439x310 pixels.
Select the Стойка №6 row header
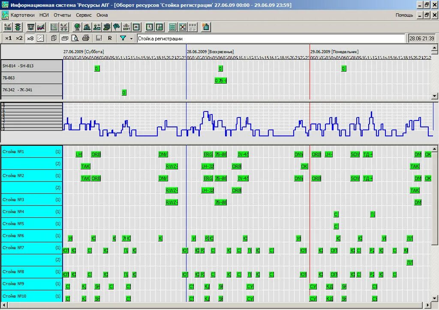click(32, 236)
